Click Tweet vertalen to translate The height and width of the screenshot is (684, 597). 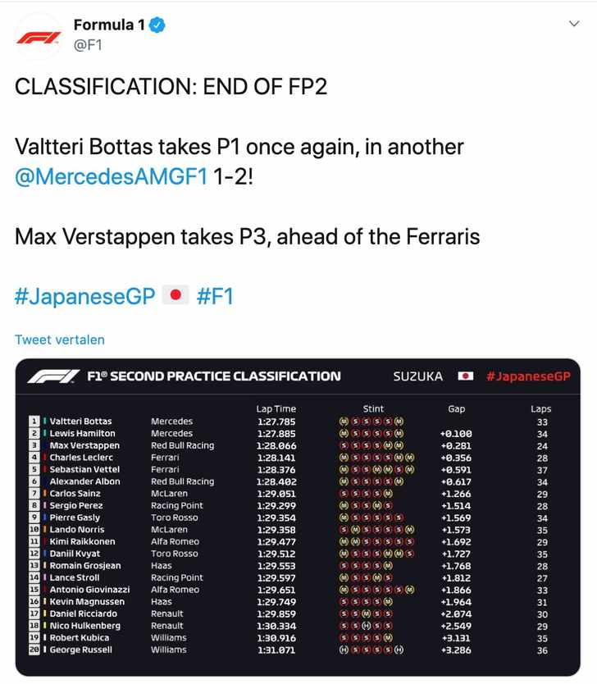point(60,340)
